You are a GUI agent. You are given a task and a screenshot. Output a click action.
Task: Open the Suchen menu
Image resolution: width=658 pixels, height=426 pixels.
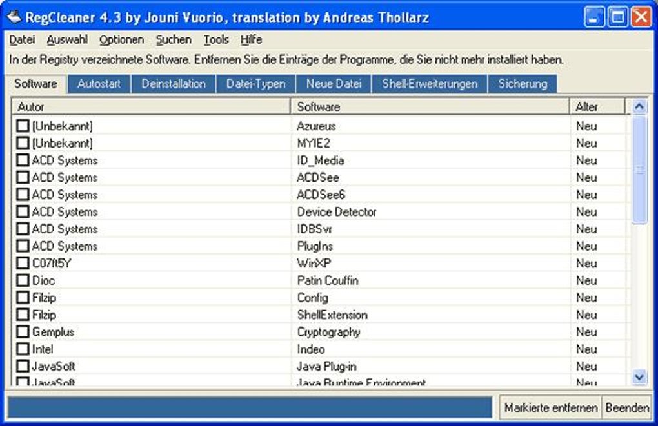click(174, 40)
